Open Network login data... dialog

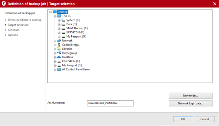pos(191,103)
